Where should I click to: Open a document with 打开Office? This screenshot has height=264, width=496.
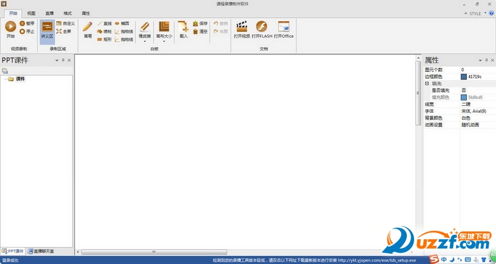click(284, 30)
